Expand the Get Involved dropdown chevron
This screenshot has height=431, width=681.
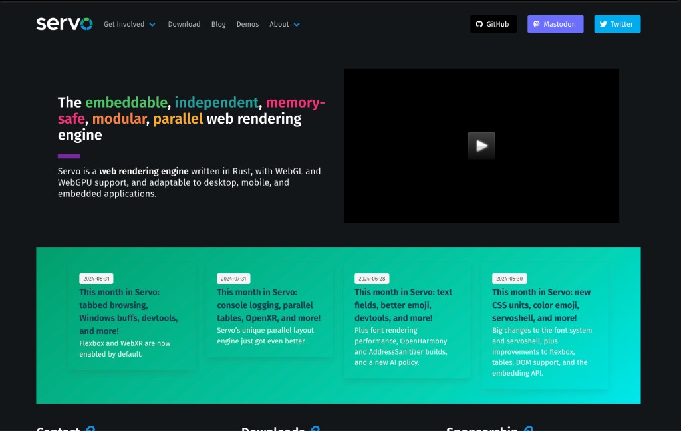point(152,25)
